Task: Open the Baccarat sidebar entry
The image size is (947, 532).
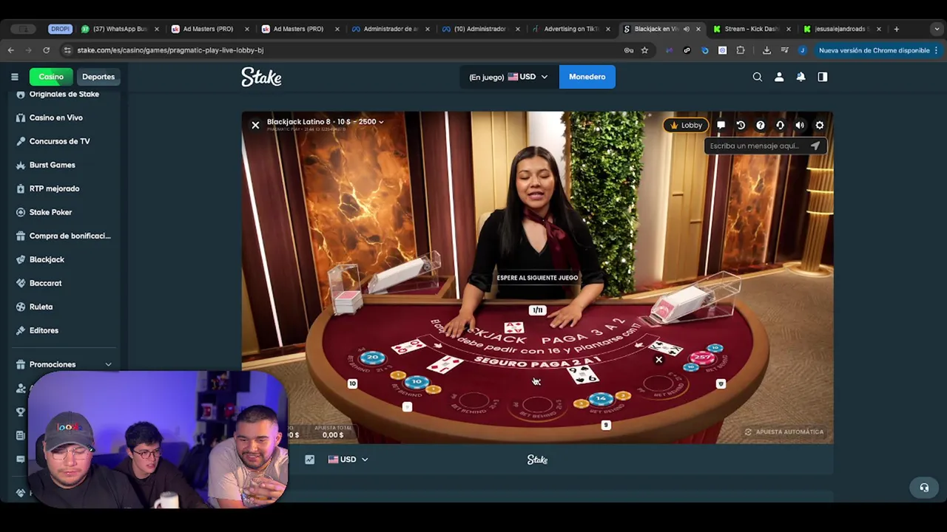Action: pos(45,283)
